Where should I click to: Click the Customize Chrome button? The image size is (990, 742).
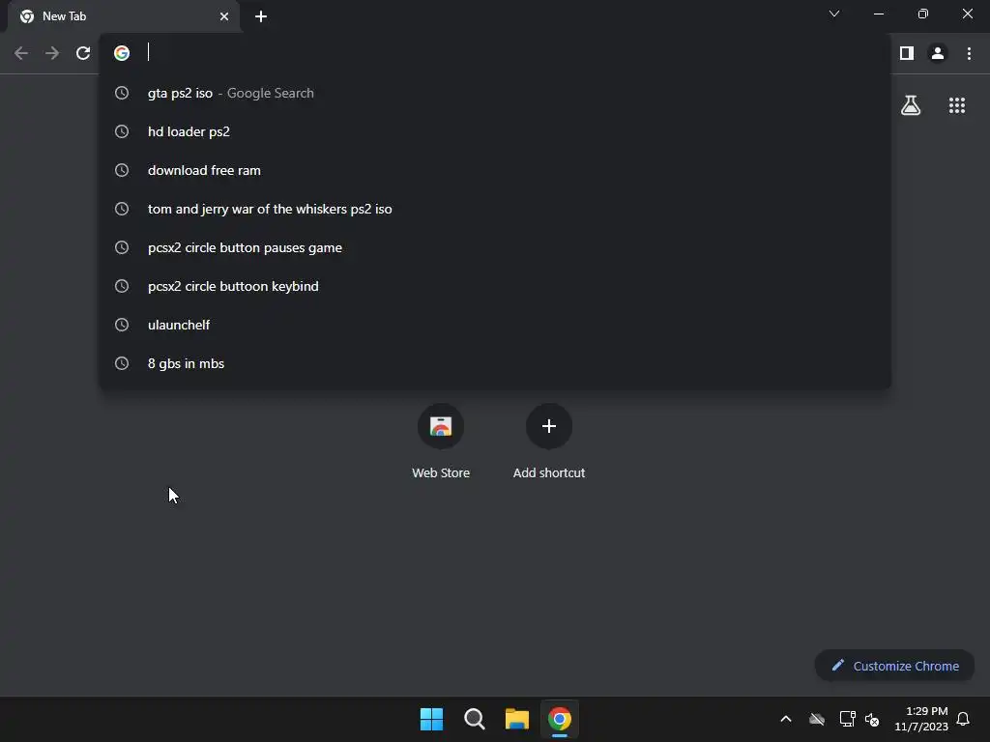(894, 666)
